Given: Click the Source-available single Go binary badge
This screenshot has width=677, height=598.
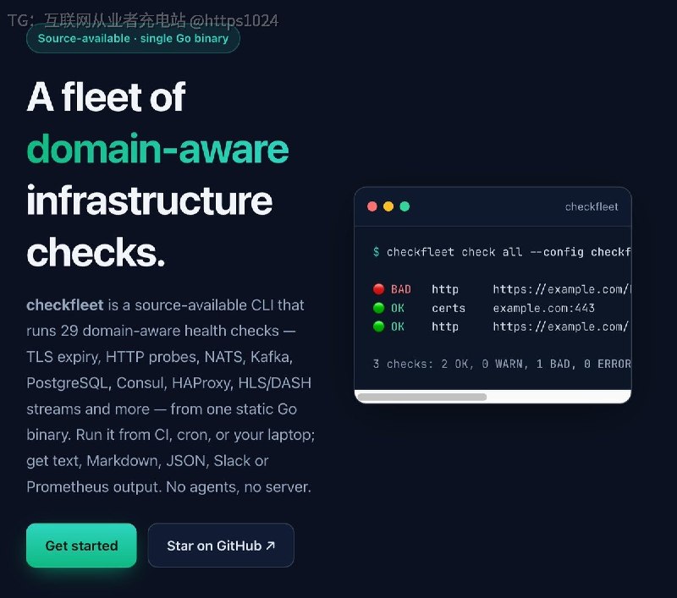Looking at the screenshot, I should (133, 38).
